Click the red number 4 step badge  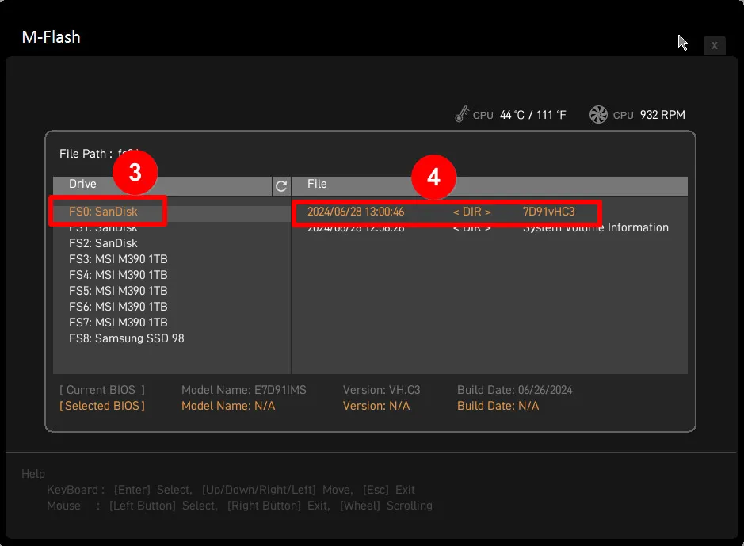click(433, 177)
